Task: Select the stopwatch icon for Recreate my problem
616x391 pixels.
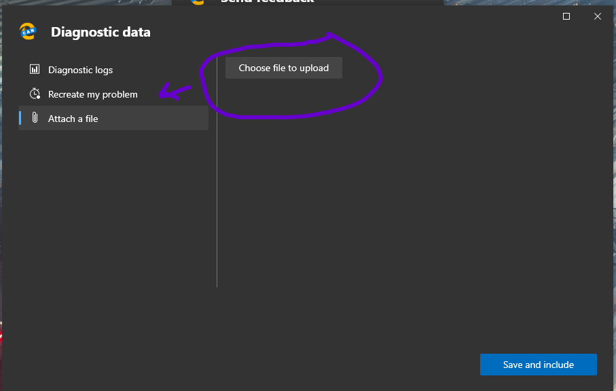Action: pos(35,94)
